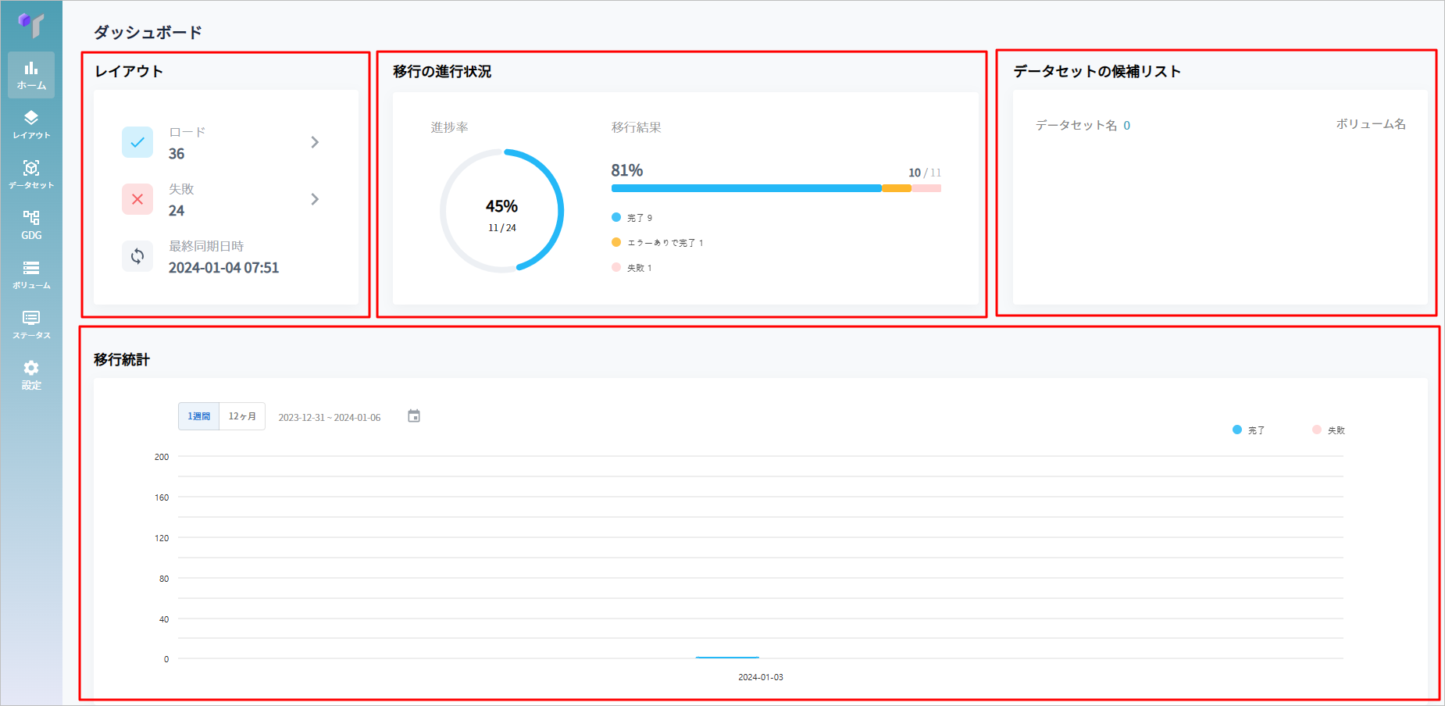Screen dimensions: 1445x706
Task: Open the calendar date picker icon
Action: [x=414, y=416]
